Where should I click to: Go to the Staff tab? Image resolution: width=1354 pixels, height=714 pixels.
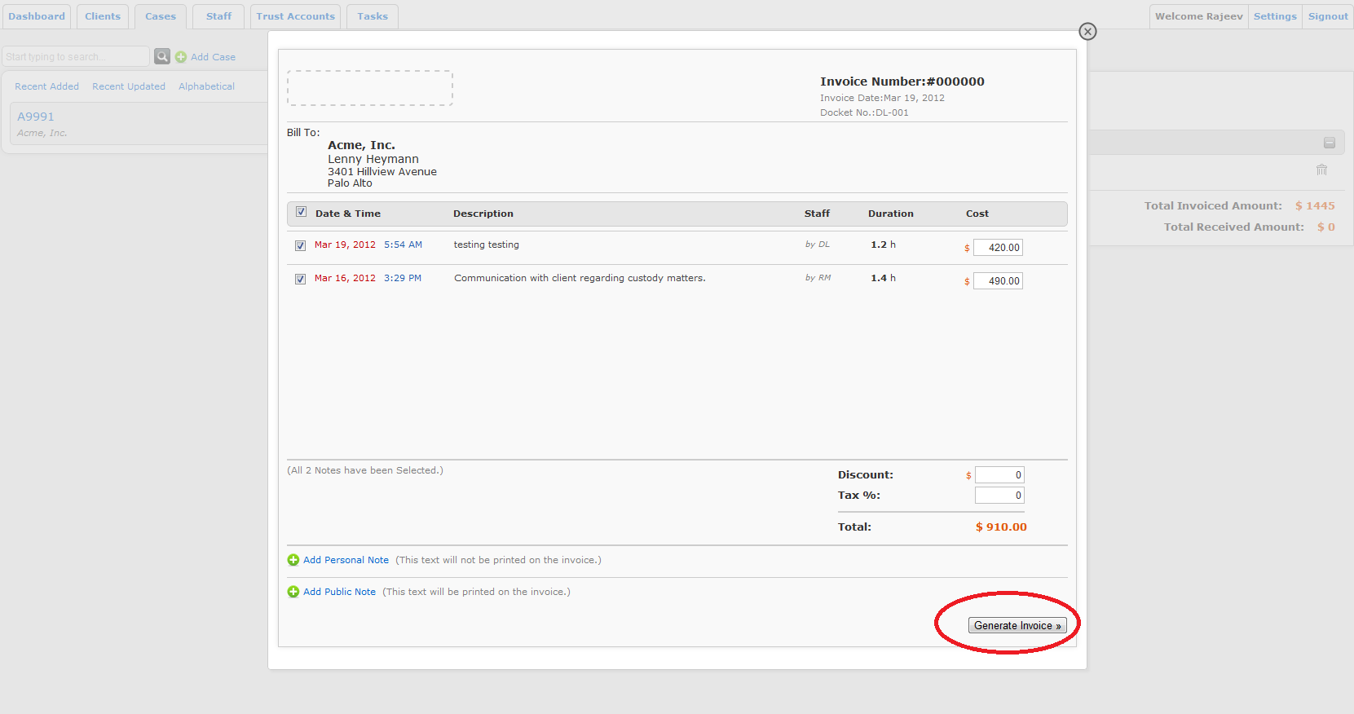tap(218, 16)
